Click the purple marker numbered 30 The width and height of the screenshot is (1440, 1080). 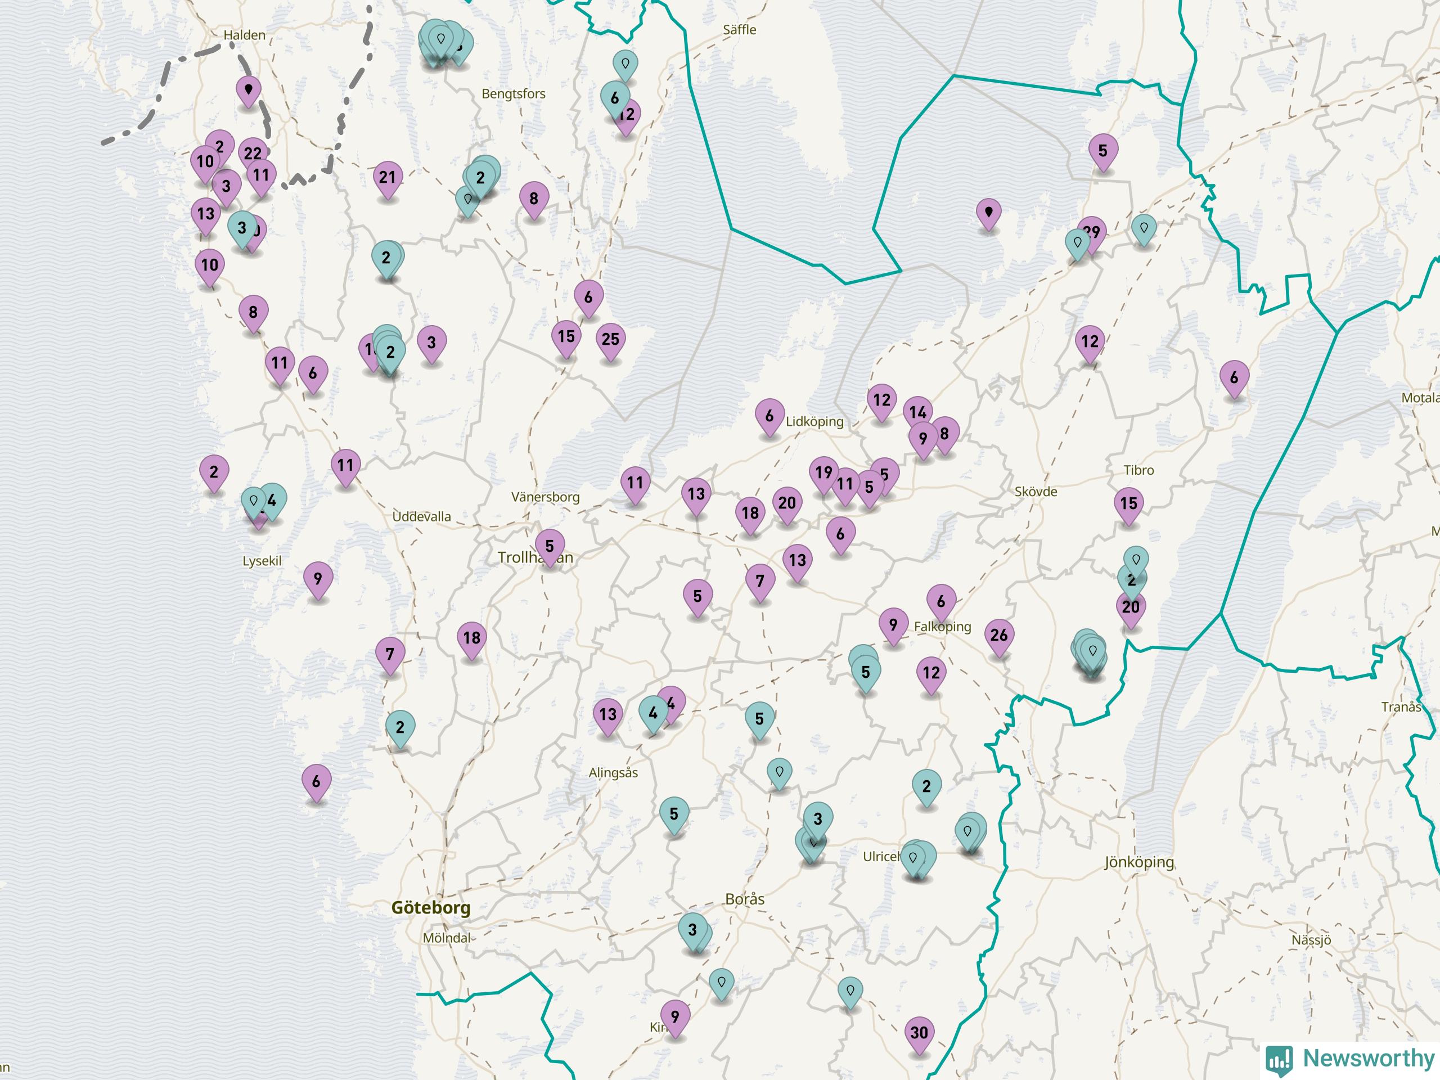tap(919, 1033)
